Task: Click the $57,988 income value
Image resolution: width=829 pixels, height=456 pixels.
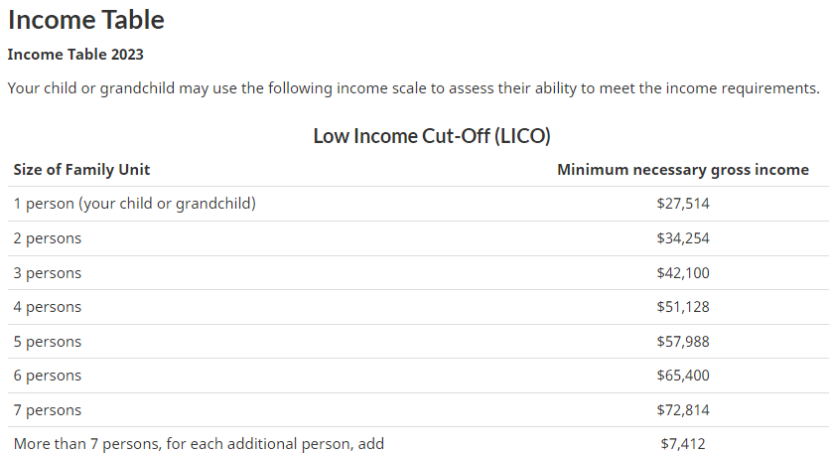Action: click(682, 342)
